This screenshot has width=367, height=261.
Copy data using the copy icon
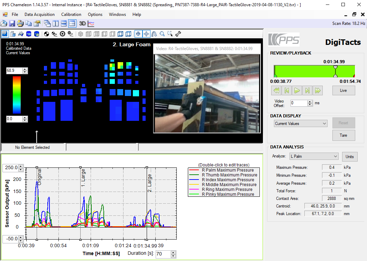[x=29, y=23]
